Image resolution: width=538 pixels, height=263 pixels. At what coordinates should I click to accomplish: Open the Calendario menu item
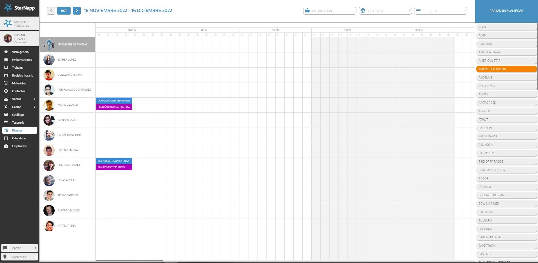19,138
